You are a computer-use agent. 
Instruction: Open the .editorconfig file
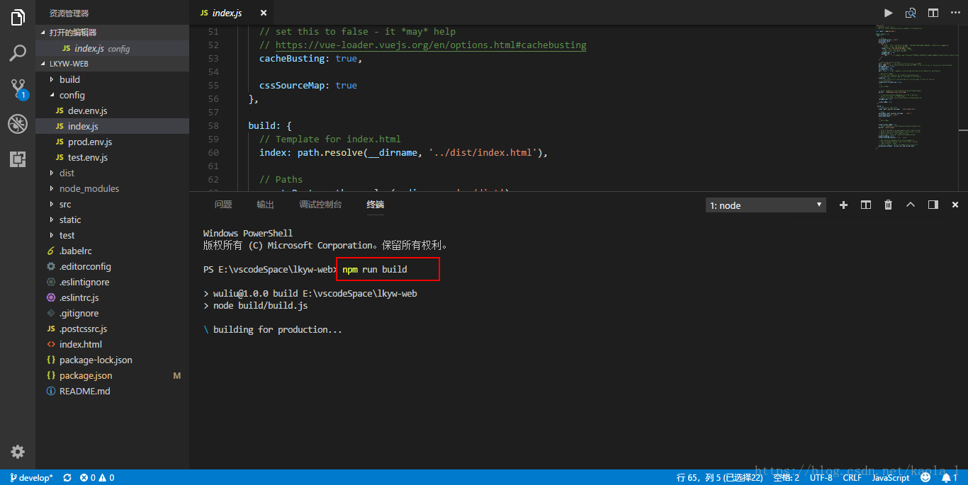112,266
